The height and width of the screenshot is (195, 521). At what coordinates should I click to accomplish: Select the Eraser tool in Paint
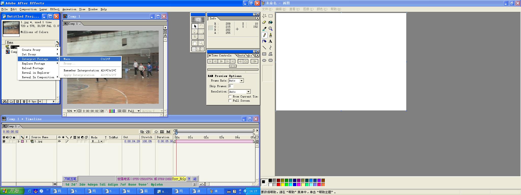264,22
